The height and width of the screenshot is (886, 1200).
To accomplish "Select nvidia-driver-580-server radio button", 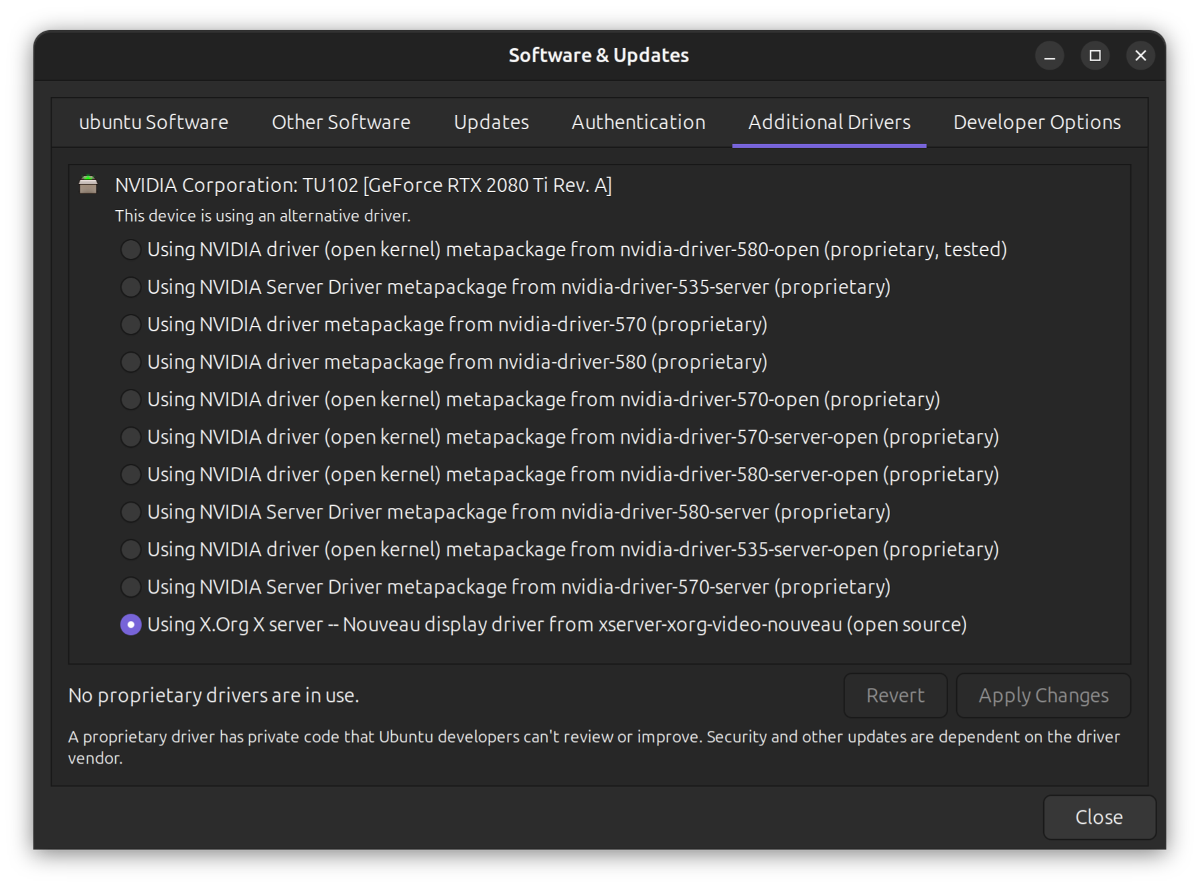I will (131, 512).
